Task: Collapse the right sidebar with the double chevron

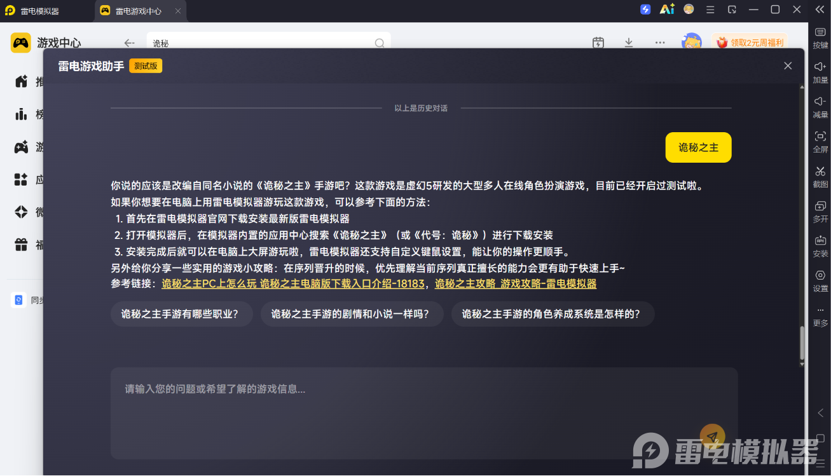Action: point(820,10)
